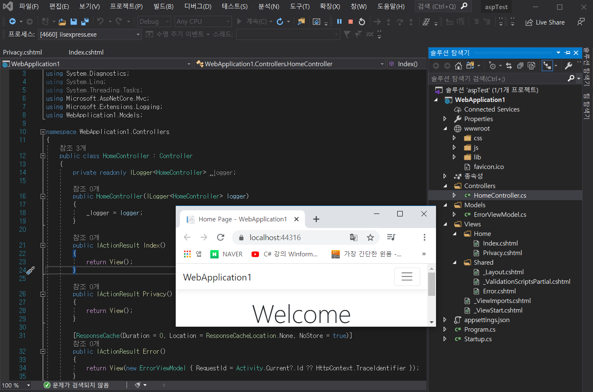The image size is (593, 392).
Task: Stop debugging with the red square
Action: [x=351, y=22]
